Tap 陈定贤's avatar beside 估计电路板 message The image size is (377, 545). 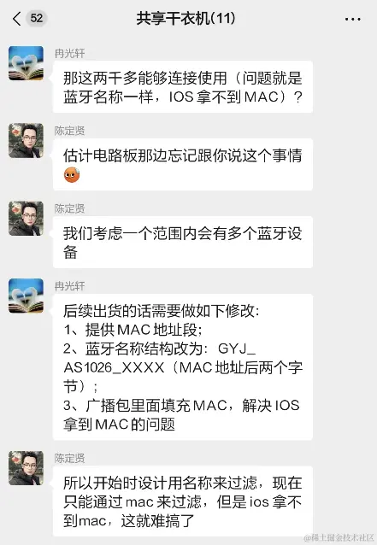pyautogui.click(x=27, y=140)
